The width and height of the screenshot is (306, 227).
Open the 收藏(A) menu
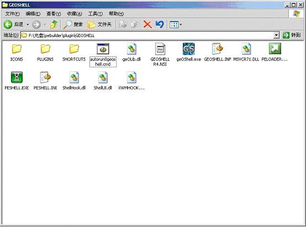tap(75, 14)
